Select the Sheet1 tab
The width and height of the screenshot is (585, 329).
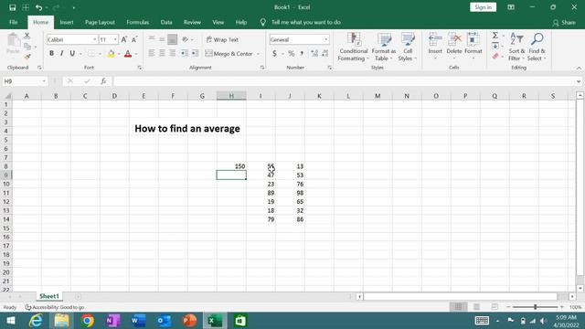tap(49, 296)
